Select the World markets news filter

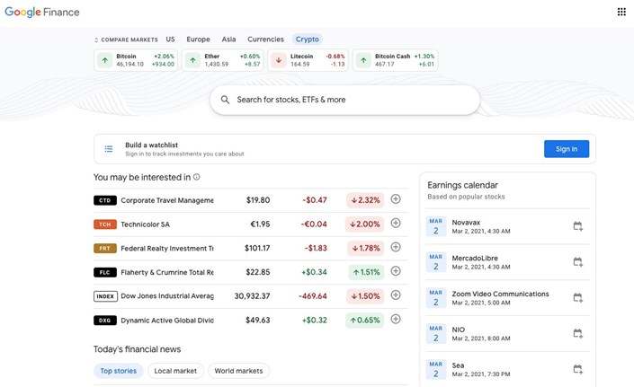click(x=238, y=371)
